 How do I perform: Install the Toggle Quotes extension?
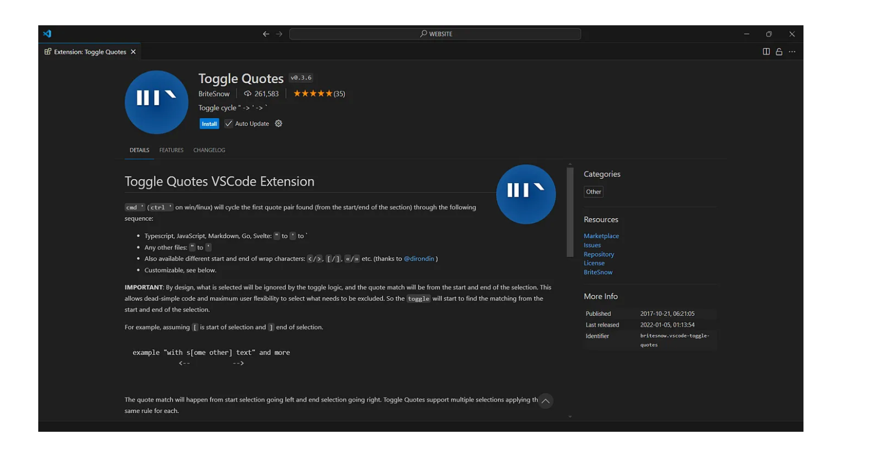pyautogui.click(x=209, y=124)
